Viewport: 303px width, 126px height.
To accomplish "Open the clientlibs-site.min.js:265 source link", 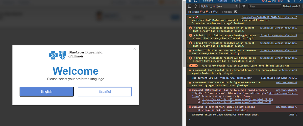I will point(279,78).
